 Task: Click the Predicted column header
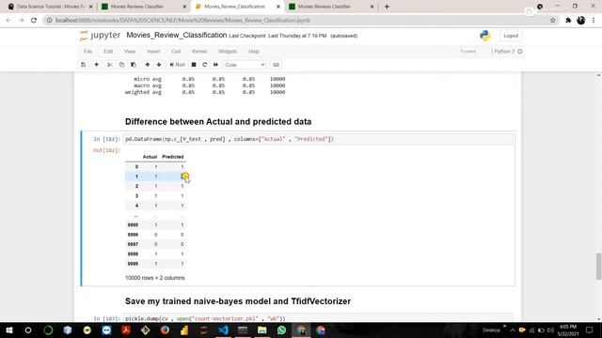(x=173, y=157)
